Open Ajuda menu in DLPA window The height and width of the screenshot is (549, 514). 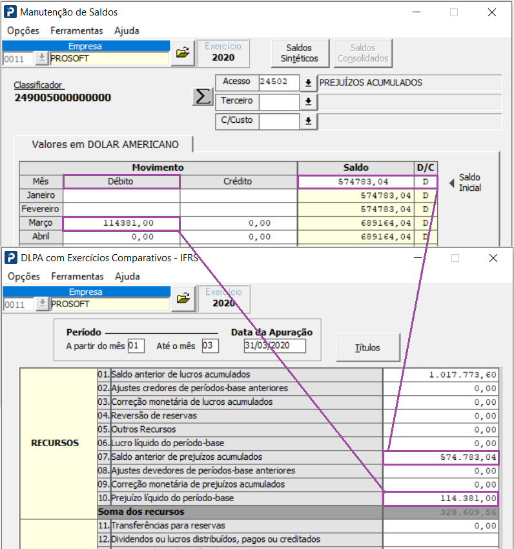click(x=127, y=277)
